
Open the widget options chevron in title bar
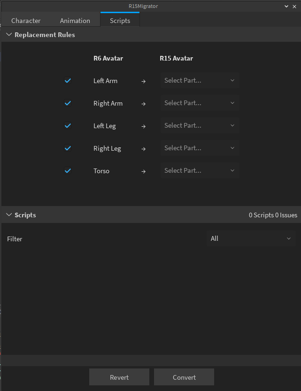[x=286, y=6]
